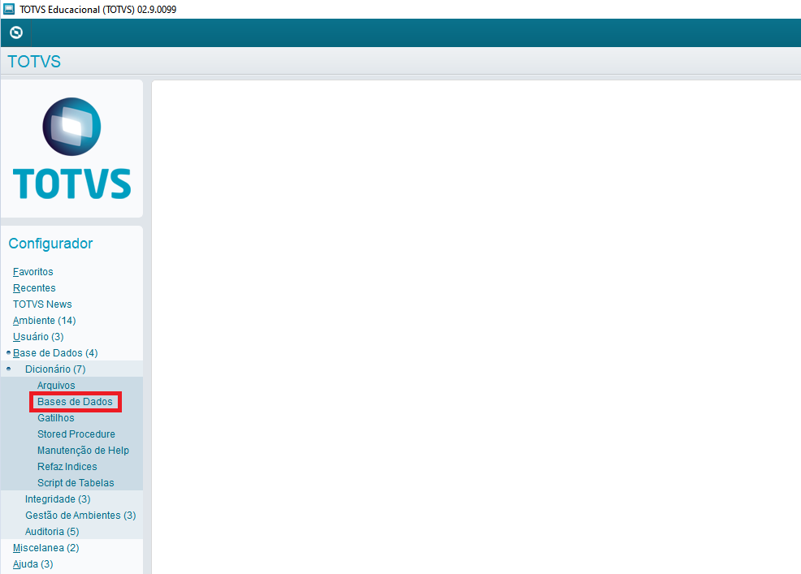The image size is (801, 574).
Task: Collapse Dicionário (7) submenu
Action: [x=55, y=369]
